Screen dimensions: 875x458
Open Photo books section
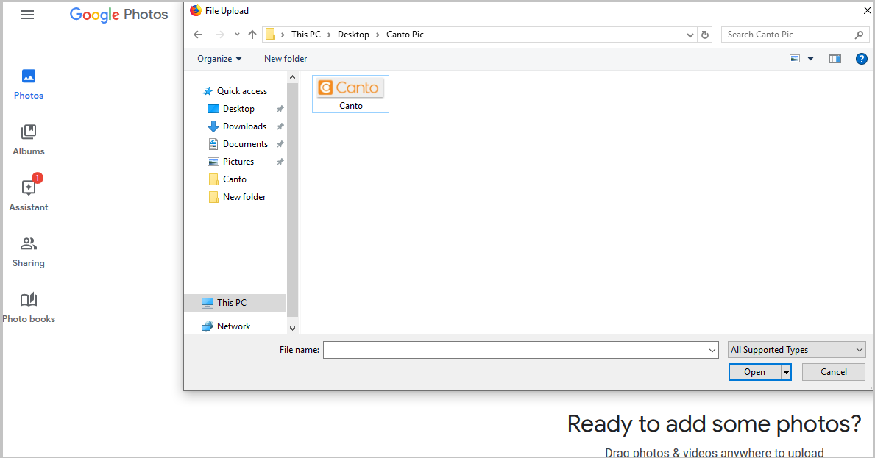tap(29, 307)
